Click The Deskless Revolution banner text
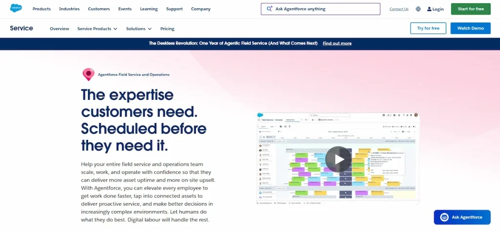The height and width of the screenshot is (231, 500). click(233, 43)
